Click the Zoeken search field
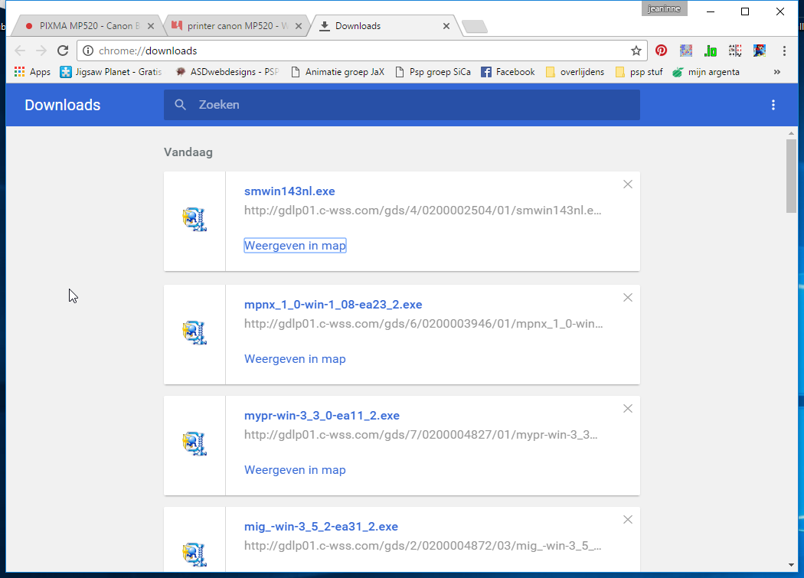This screenshot has height=578, width=804. click(401, 105)
